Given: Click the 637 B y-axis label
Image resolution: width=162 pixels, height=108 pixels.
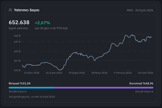Looking at the screenshot, I should [17, 42].
